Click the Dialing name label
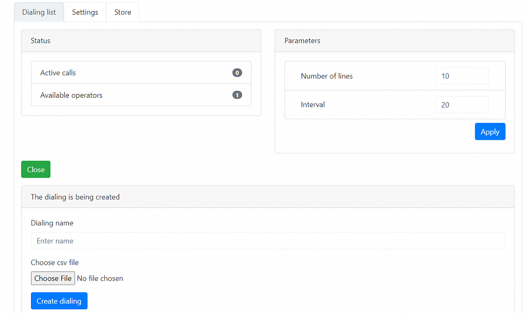 pyautogui.click(x=52, y=223)
